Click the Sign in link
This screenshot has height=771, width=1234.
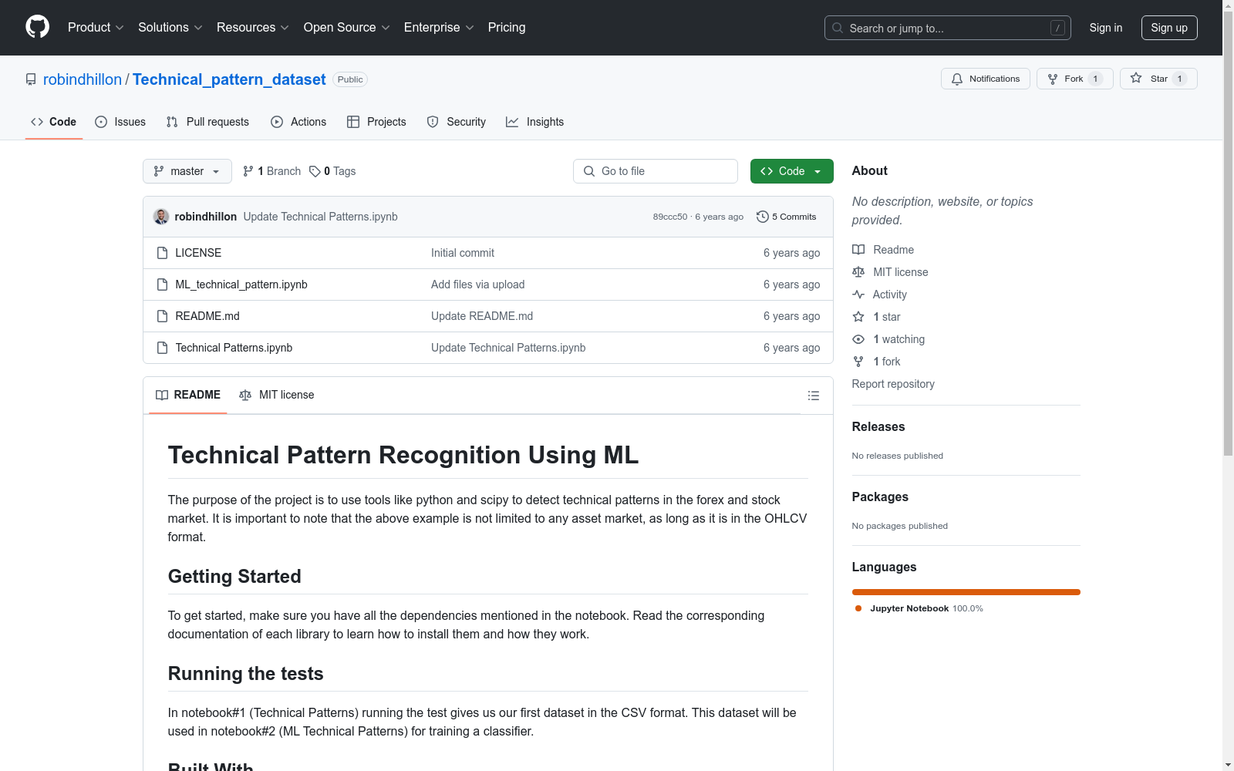tap(1106, 28)
